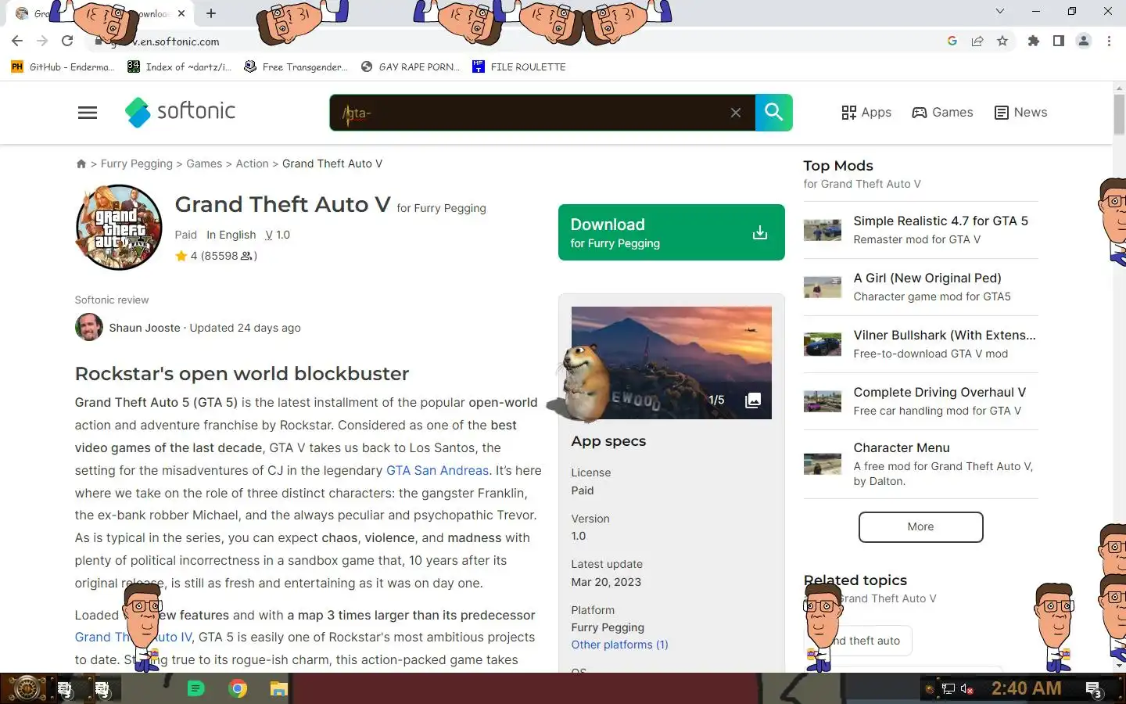Reload the page
Image resolution: width=1126 pixels, height=704 pixels.
click(67, 41)
